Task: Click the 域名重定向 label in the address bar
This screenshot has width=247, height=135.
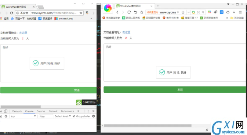Action: point(152,12)
